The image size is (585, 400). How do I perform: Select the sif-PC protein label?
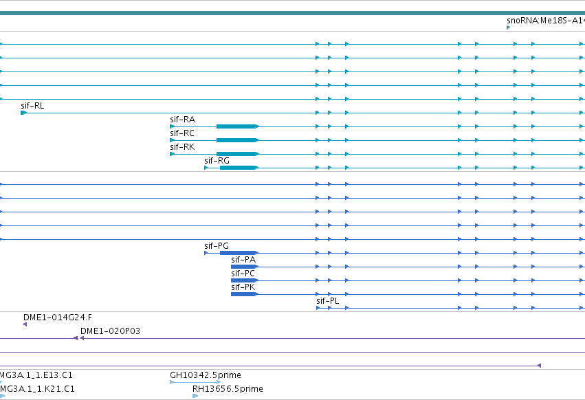click(243, 274)
